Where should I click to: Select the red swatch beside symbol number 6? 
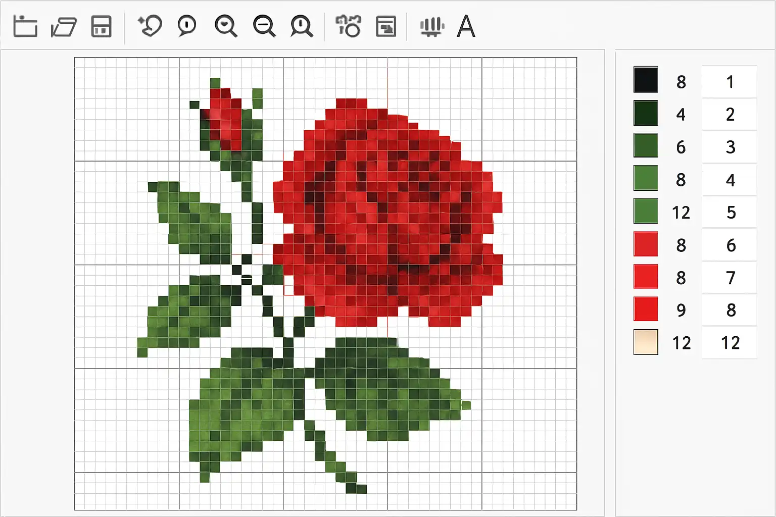click(646, 244)
